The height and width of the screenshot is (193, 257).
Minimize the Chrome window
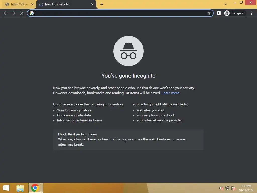click(235, 3)
